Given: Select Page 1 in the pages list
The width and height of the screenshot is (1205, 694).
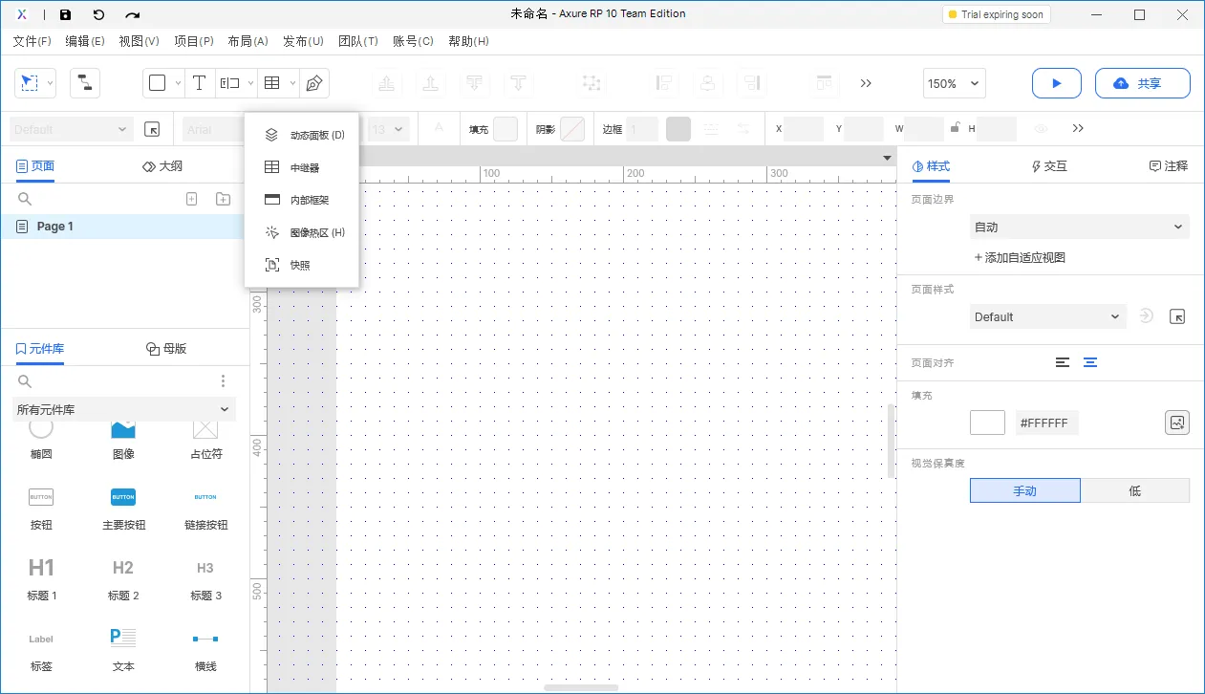Looking at the screenshot, I should pos(53,226).
